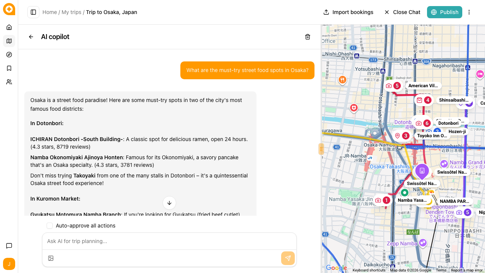Click the American Vil... map label
The height and width of the screenshot is (273, 485).
coord(423,86)
